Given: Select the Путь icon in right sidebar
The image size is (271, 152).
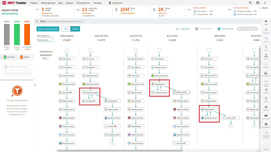Looking at the screenshot, I should point(266,47).
